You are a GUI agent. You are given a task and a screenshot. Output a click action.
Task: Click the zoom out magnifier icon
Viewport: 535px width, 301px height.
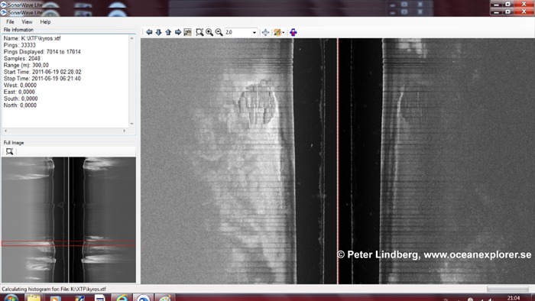point(219,32)
